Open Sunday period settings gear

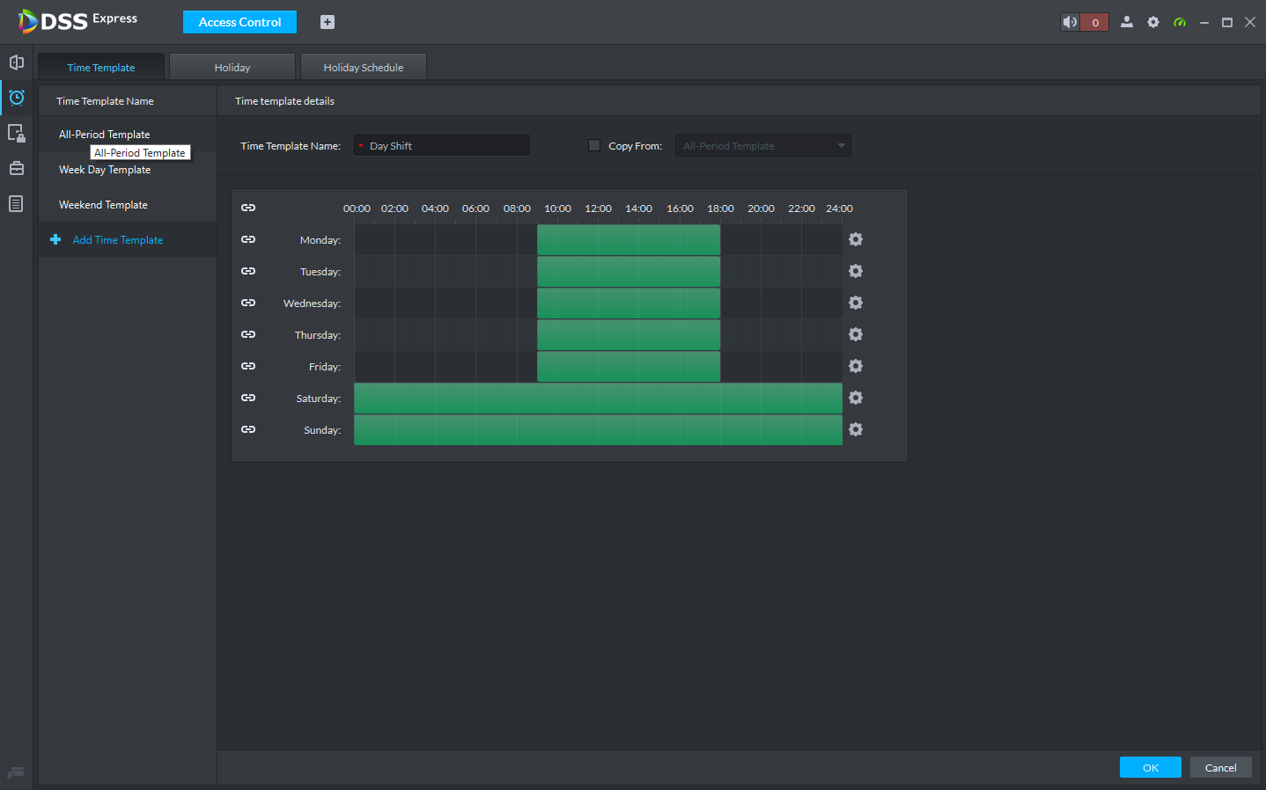(x=856, y=429)
